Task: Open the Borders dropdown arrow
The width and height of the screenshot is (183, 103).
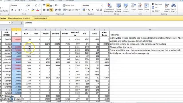Action: tap(28, 10)
